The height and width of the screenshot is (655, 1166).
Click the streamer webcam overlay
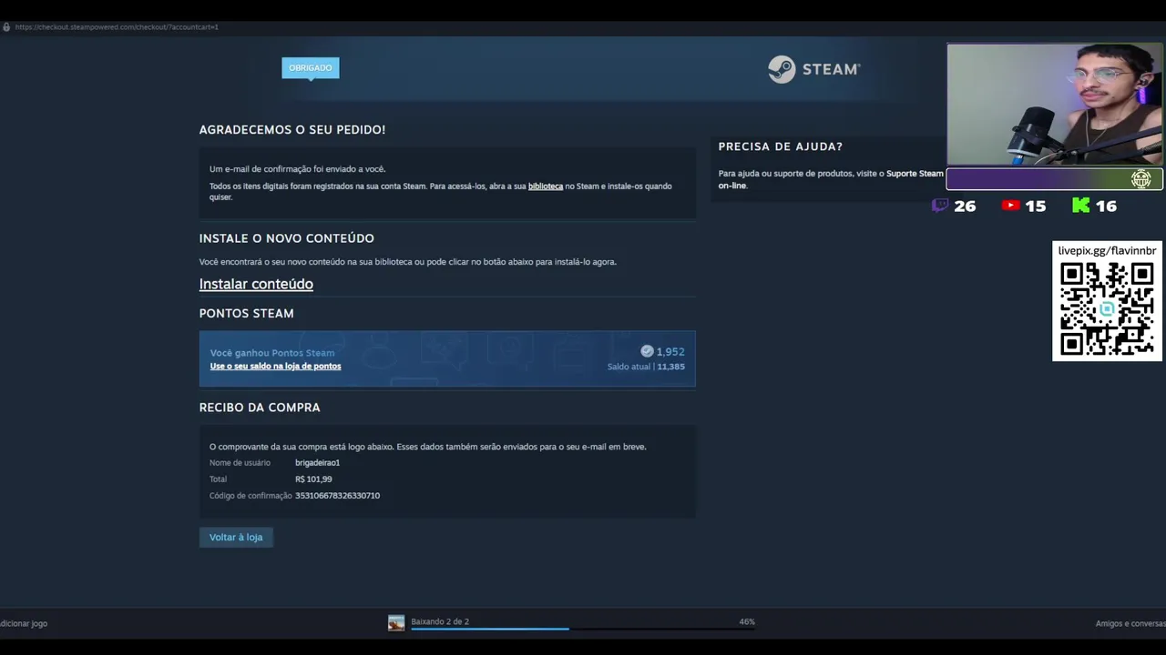coord(1054,105)
